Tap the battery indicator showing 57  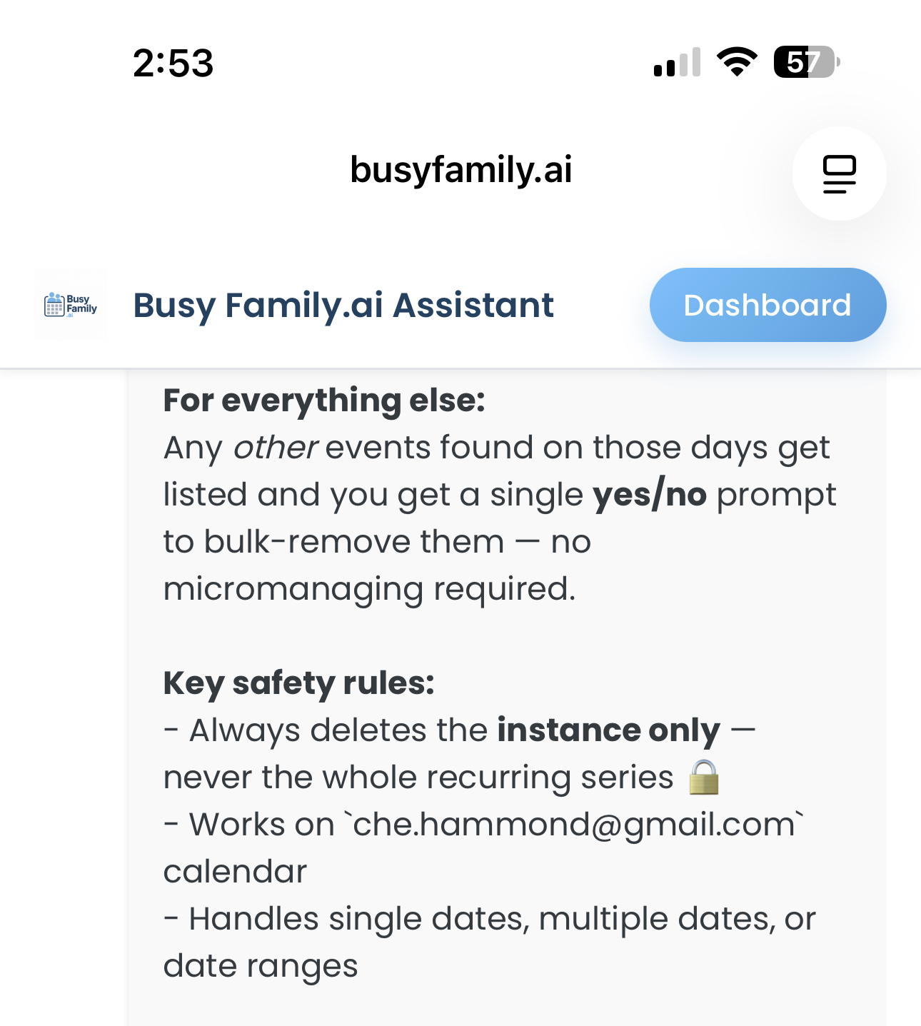tap(807, 62)
